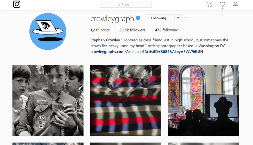Open the Viva Mexico silhouette photo
Image resolution: width=253 pixels, height=145 pixels.
[x=203, y=100]
